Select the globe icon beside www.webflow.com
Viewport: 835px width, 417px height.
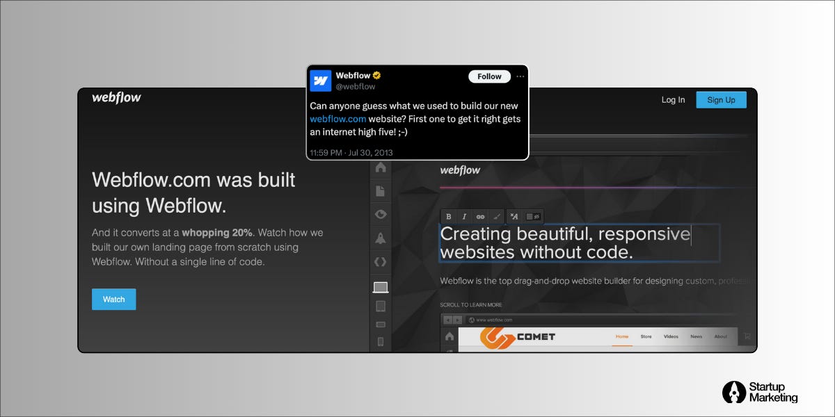coord(472,320)
